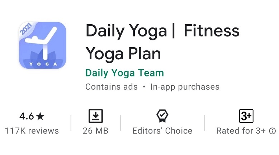Tap the white yoga pose figure
This screenshot has height=155, width=279.
point(42,43)
